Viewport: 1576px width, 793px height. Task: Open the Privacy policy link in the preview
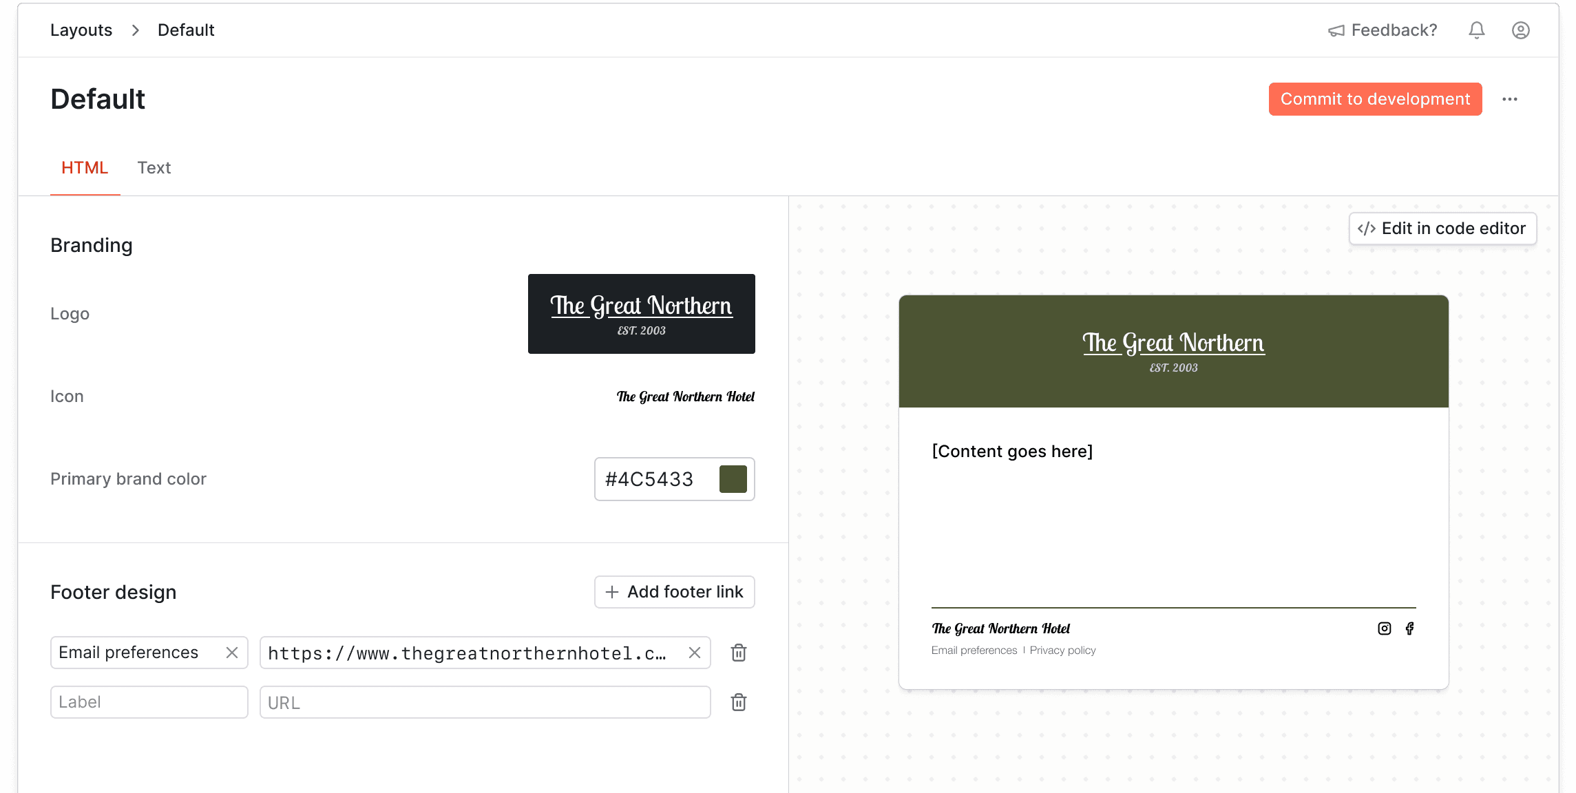tap(1062, 650)
